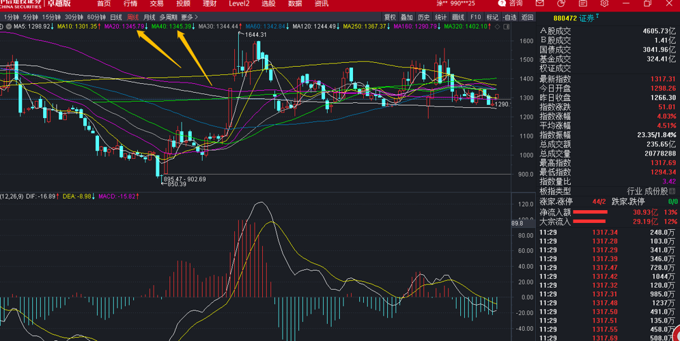Click account name 涂** 990***25
680x341 pixels.
455,3
